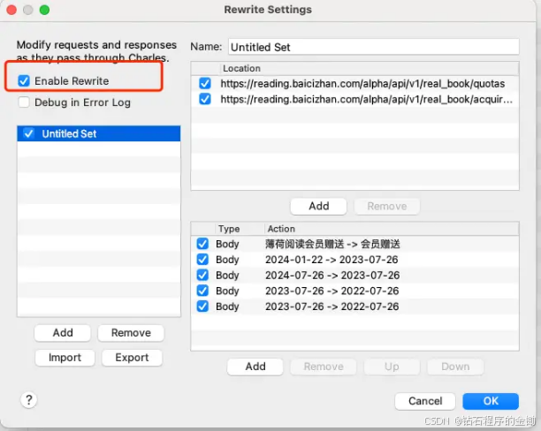Remove the selected rewrite set
Viewport: 541px width, 431px height.
(x=131, y=333)
